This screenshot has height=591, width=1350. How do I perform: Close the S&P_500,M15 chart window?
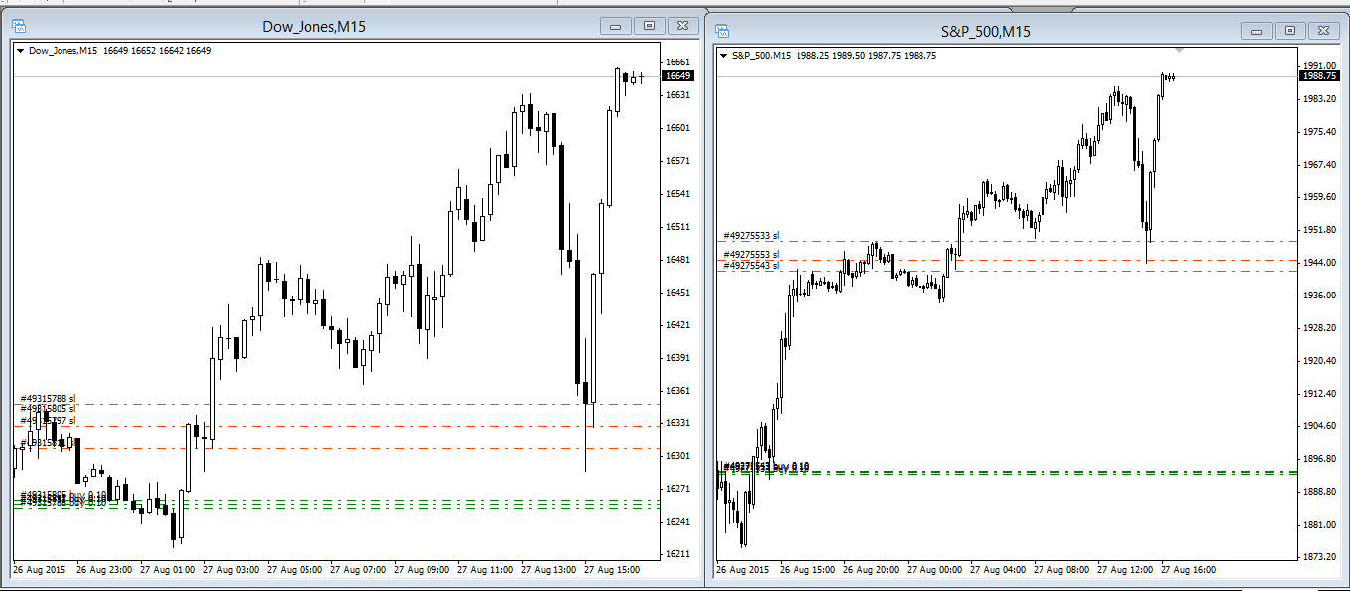(x=1323, y=31)
